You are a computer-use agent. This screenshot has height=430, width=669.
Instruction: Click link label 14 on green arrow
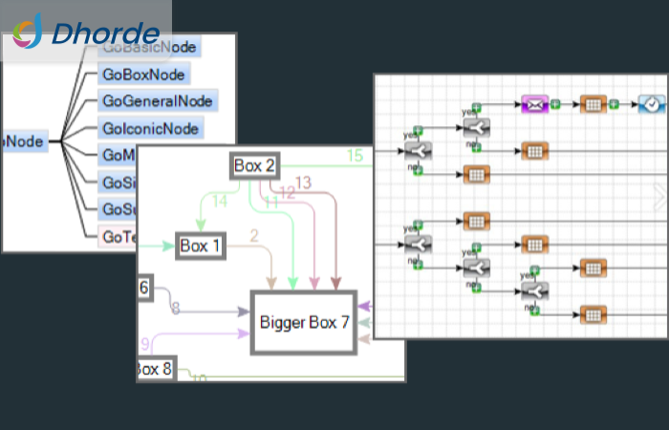point(219,201)
